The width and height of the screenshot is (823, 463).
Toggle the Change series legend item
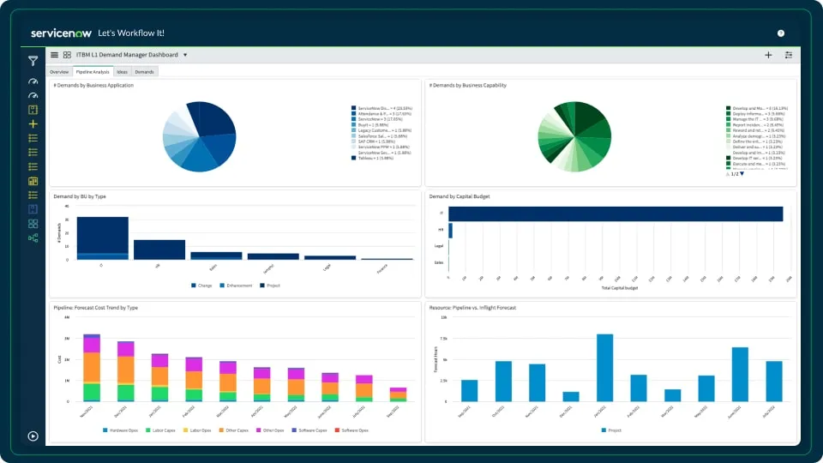coord(201,286)
